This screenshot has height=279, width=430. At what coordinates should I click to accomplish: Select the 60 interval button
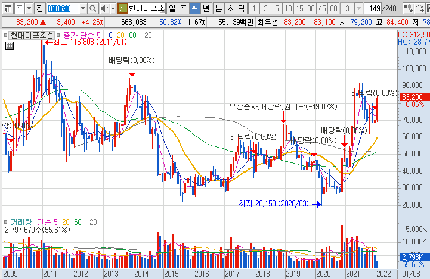pyautogui.click(x=333, y=8)
